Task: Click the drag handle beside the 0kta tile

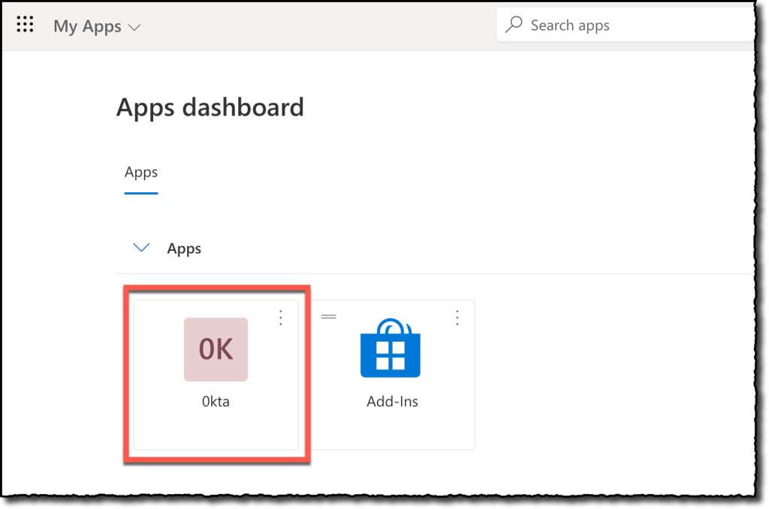Action: pyautogui.click(x=328, y=316)
